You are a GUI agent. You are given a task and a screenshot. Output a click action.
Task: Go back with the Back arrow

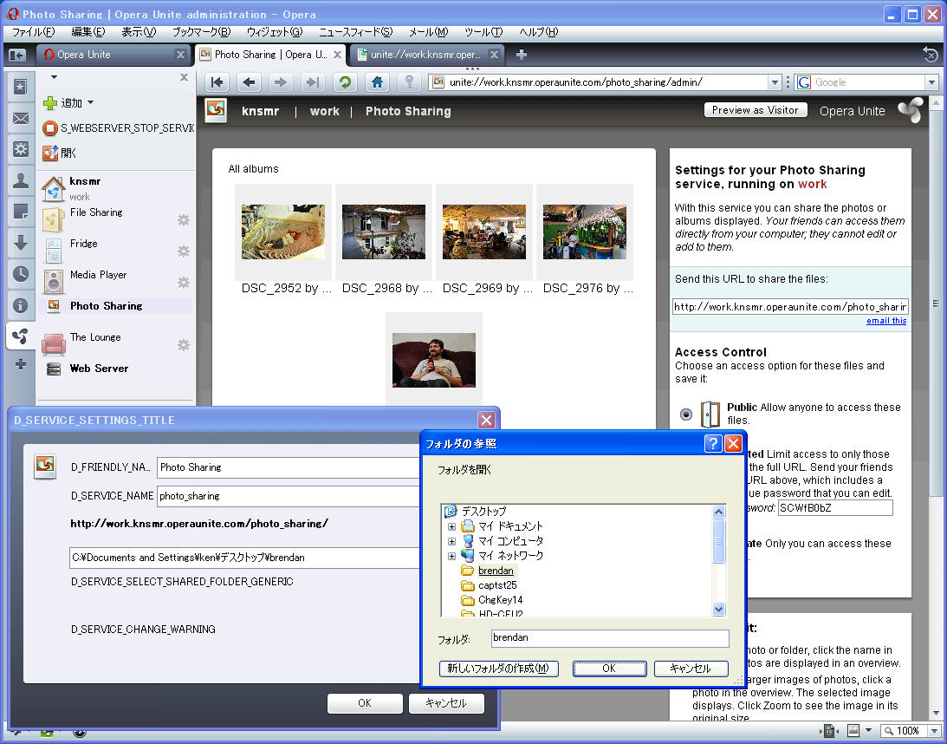tap(249, 82)
